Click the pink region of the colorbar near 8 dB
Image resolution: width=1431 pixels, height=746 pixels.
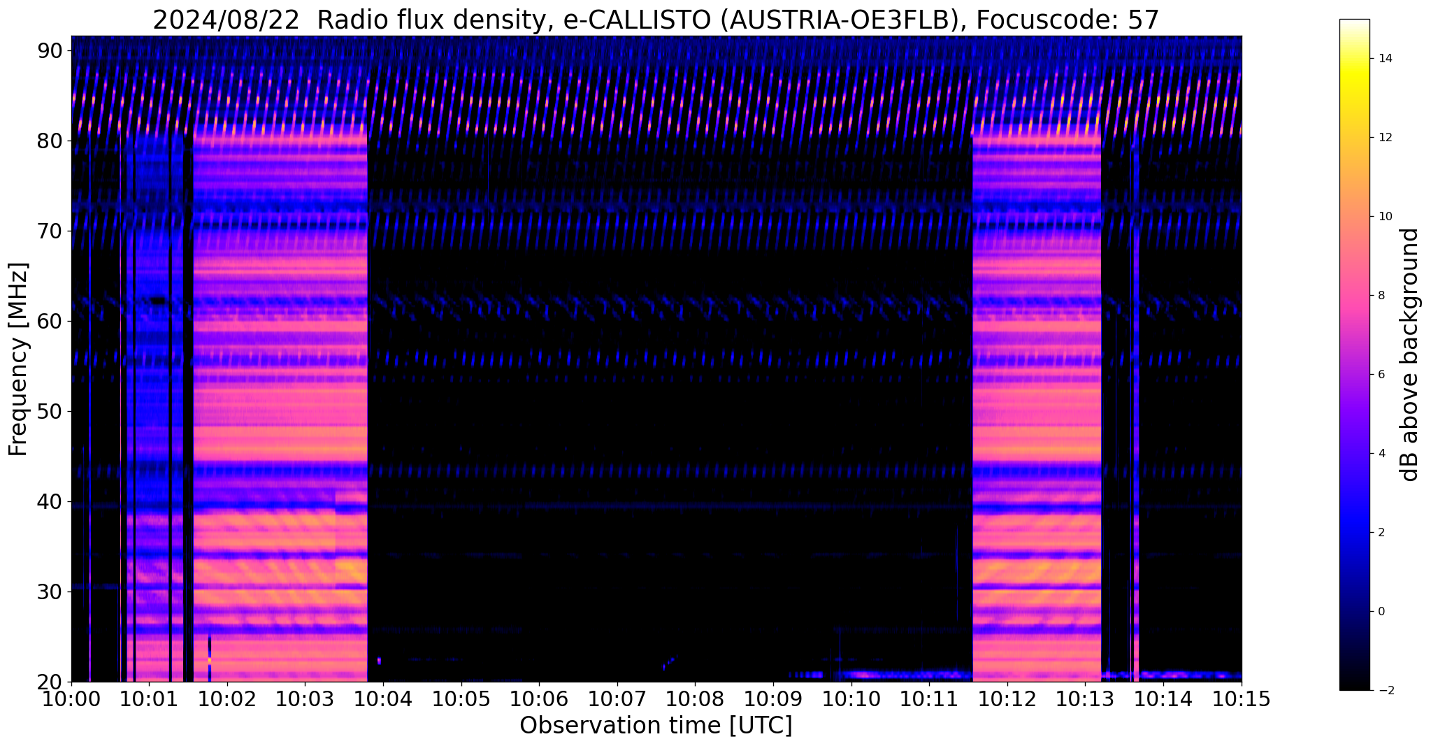tap(1354, 296)
